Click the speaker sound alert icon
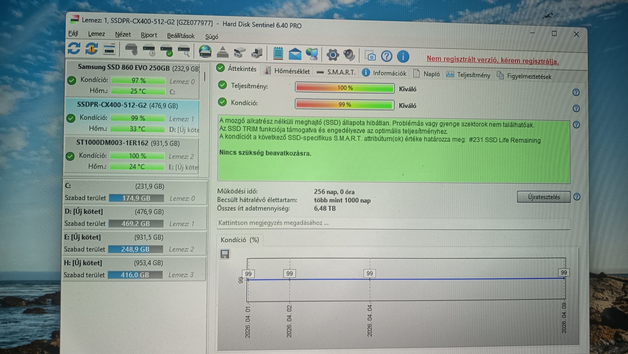The height and width of the screenshot is (354, 628). tap(349, 55)
